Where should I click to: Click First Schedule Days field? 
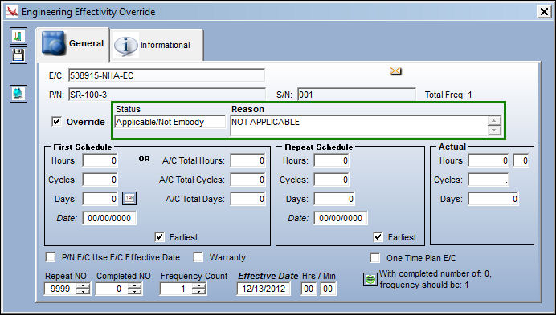[100, 199]
